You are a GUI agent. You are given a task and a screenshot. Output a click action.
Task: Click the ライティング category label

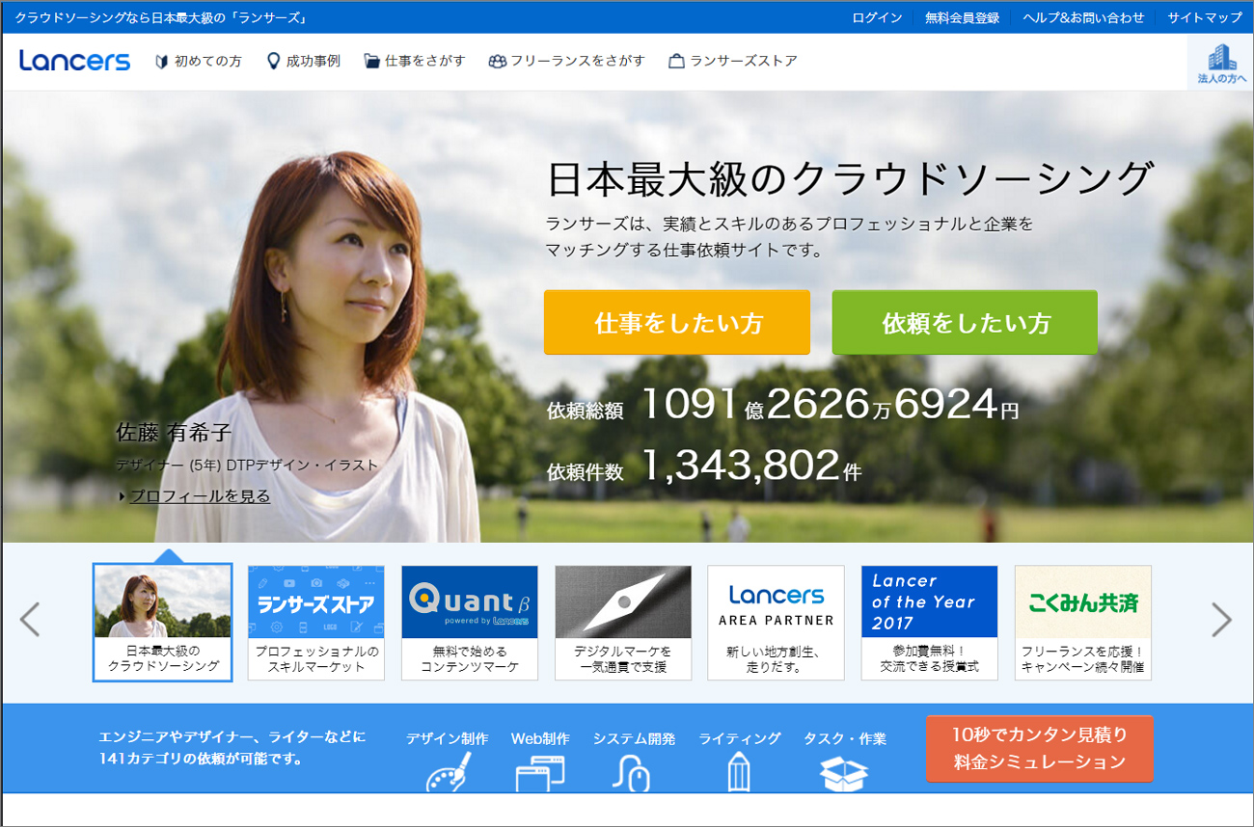tap(740, 739)
